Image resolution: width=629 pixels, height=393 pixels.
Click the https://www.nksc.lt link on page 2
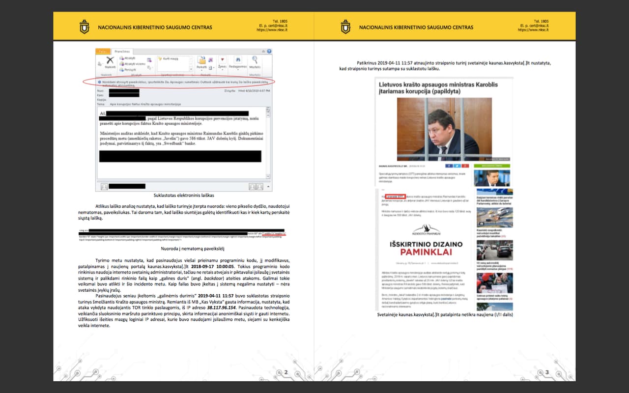[x=272, y=30]
